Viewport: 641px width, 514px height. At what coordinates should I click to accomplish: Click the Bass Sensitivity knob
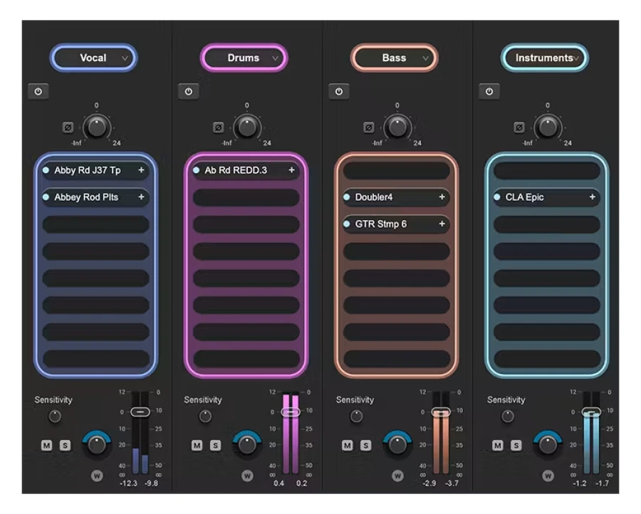357,416
